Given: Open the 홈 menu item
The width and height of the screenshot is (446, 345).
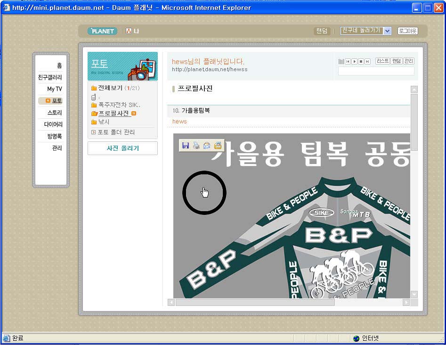Looking at the screenshot, I should coord(59,66).
